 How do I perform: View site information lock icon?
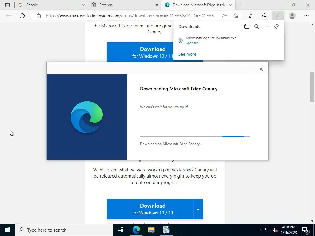click(39, 16)
